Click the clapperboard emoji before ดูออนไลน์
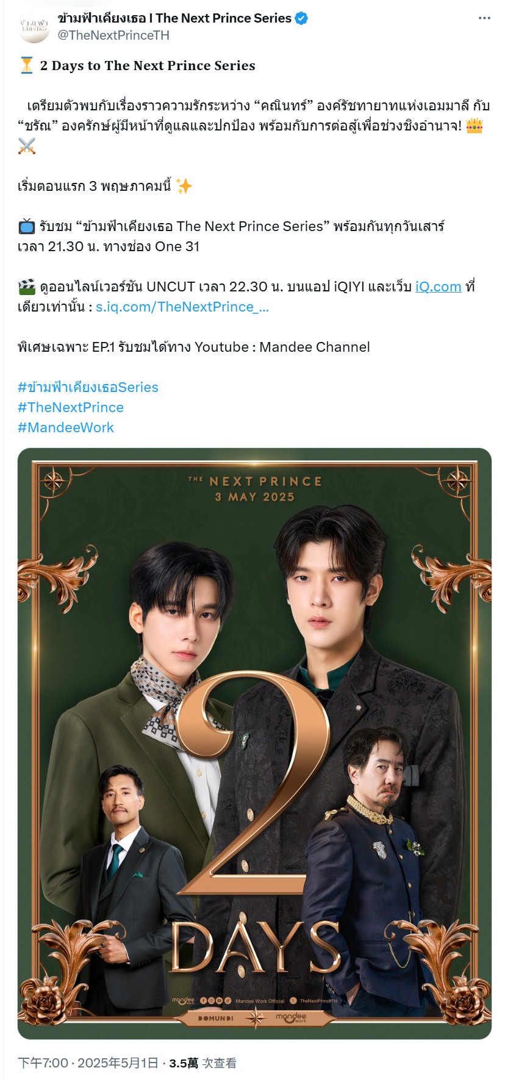 click(27, 287)
